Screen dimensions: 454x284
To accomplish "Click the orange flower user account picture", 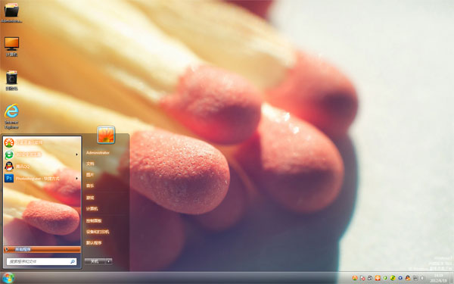I will [106, 135].
